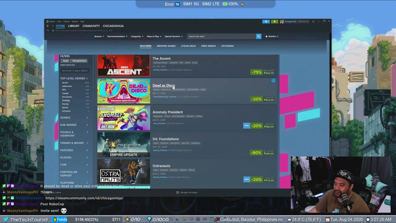Open the Anomaly President title link

pos(168,112)
